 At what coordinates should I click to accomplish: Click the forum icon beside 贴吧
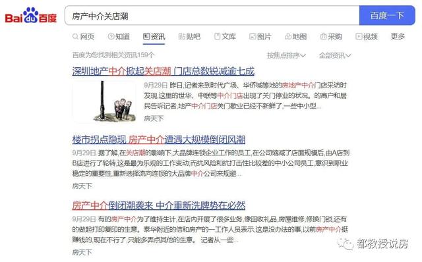pos(182,36)
